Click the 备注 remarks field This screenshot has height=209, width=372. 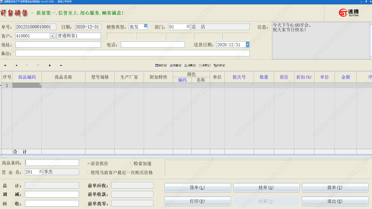pos(133,53)
